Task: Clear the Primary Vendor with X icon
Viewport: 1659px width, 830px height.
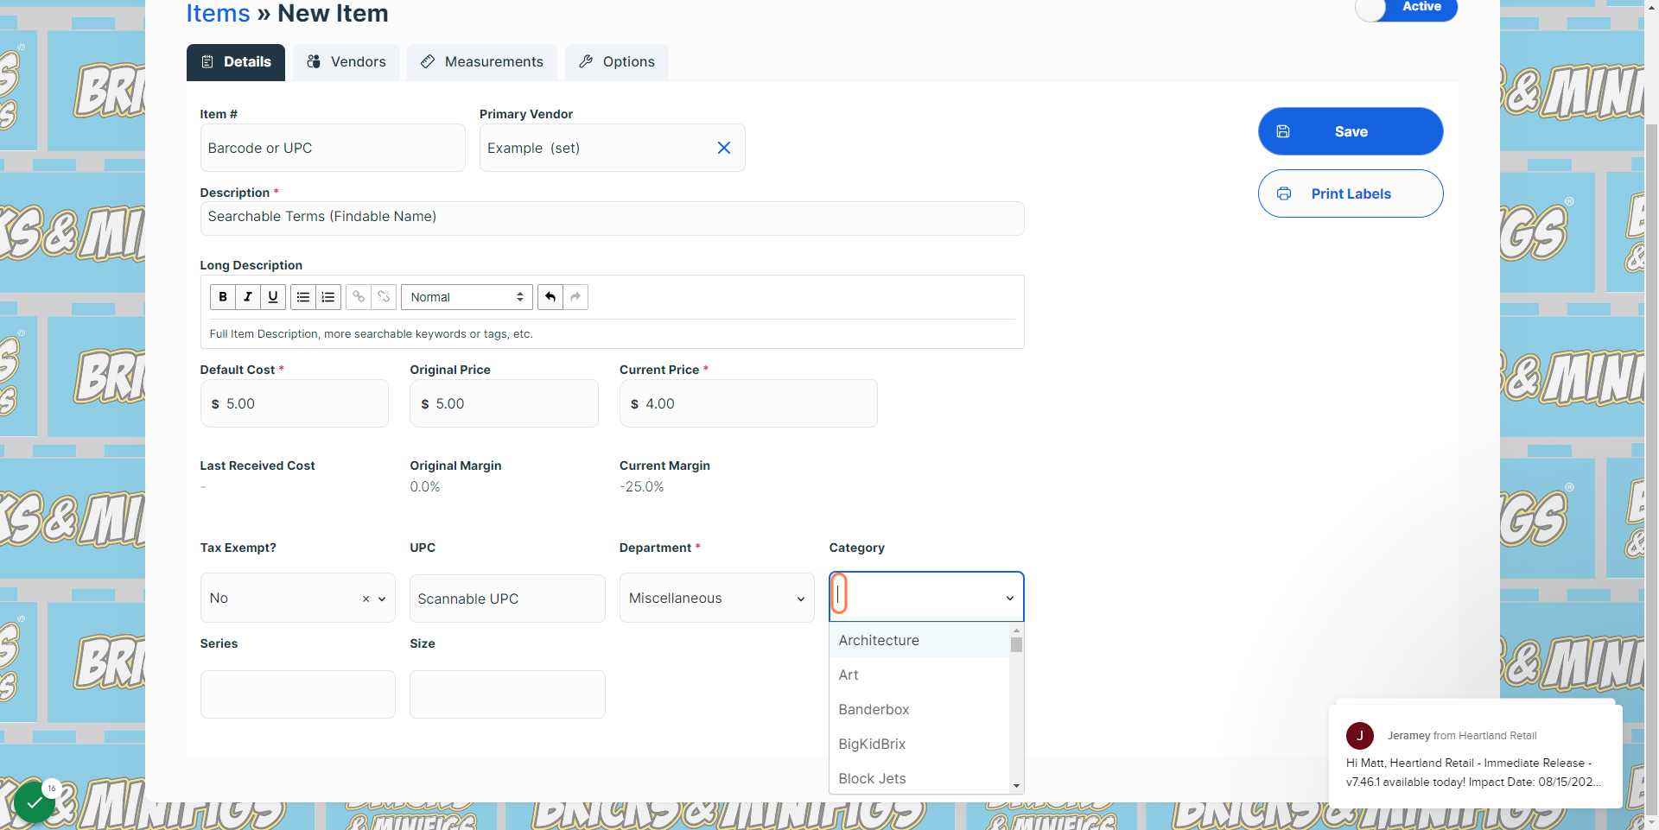Action: click(x=724, y=148)
